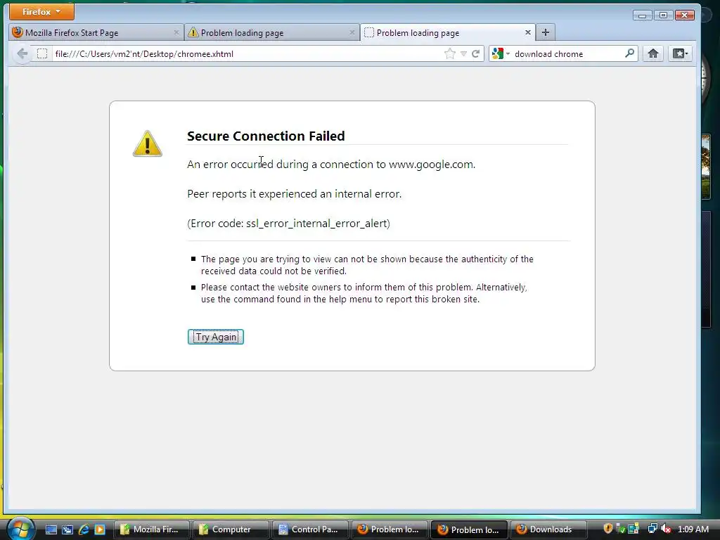Run search with the magnifier icon
Screen dimensions: 720x540
point(630,53)
